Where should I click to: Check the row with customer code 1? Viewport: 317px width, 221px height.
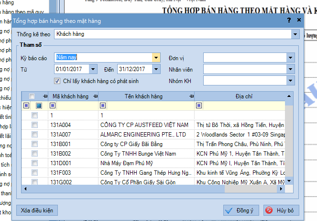coord(34,115)
